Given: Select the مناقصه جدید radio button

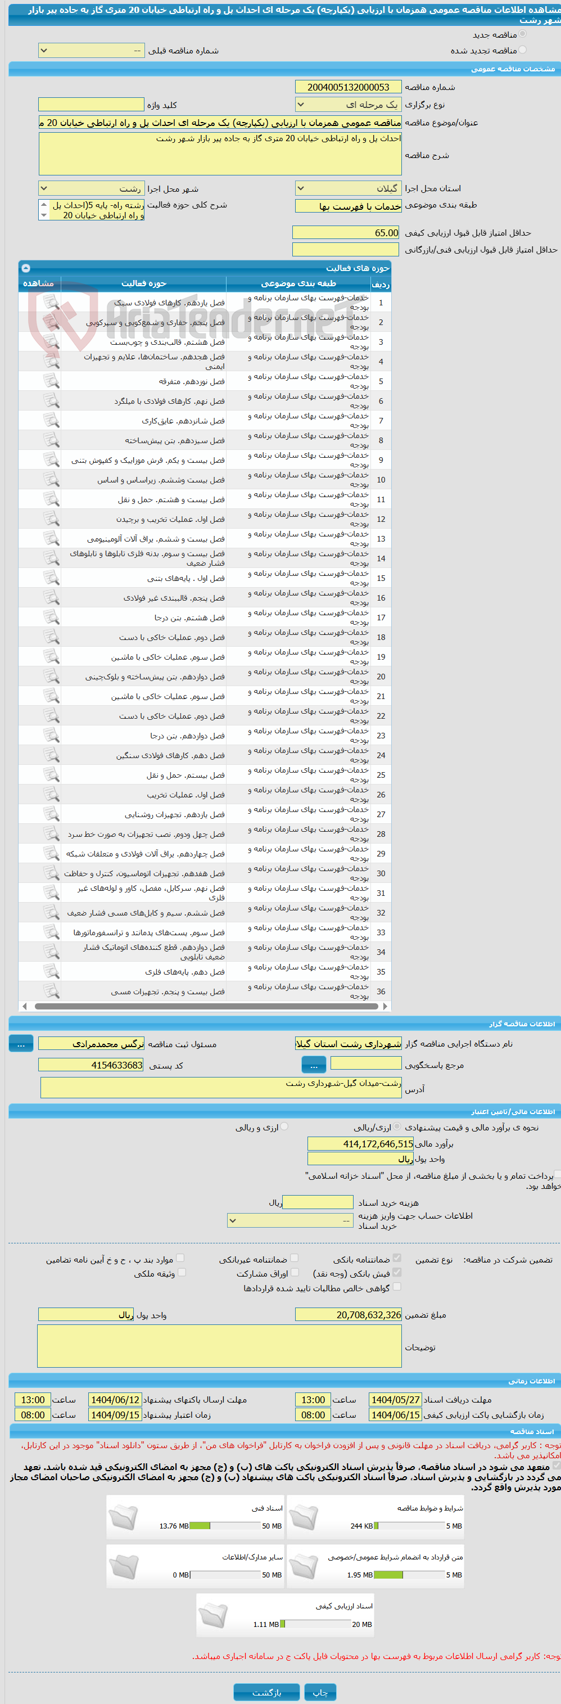Looking at the screenshot, I should (x=523, y=34).
